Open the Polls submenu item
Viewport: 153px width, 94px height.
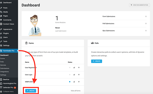tap(2, 62)
